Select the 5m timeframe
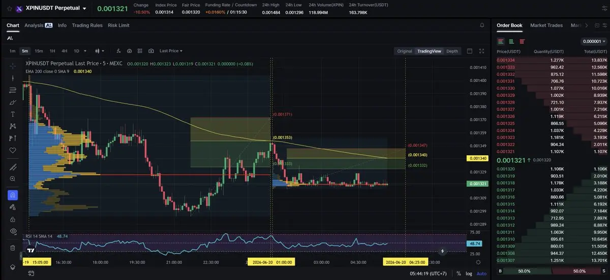 pyautogui.click(x=25, y=51)
